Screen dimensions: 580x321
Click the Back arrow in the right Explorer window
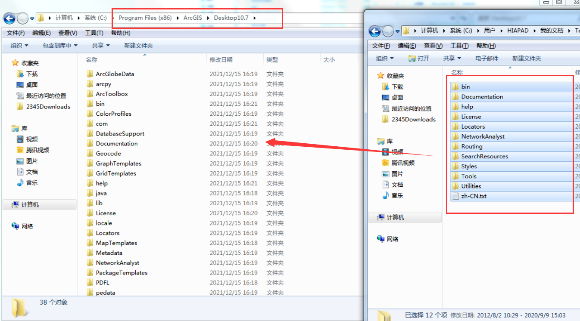(x=375, y=31)
